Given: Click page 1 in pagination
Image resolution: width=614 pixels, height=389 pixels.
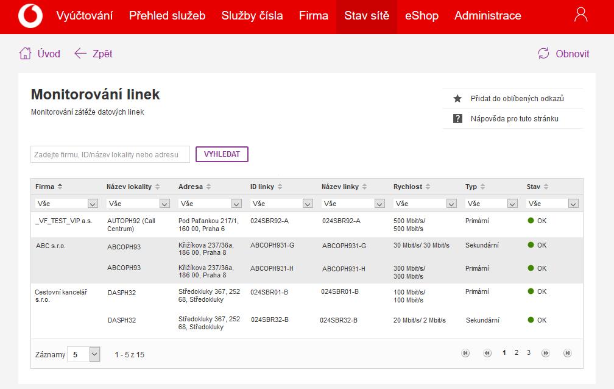Looking at the screenshot, I should [x=504, y=352].
